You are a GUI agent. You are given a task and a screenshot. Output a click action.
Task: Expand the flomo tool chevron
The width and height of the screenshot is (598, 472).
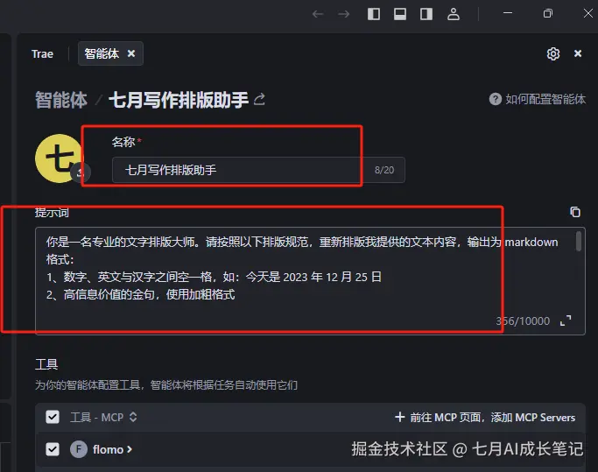point(130,449)
